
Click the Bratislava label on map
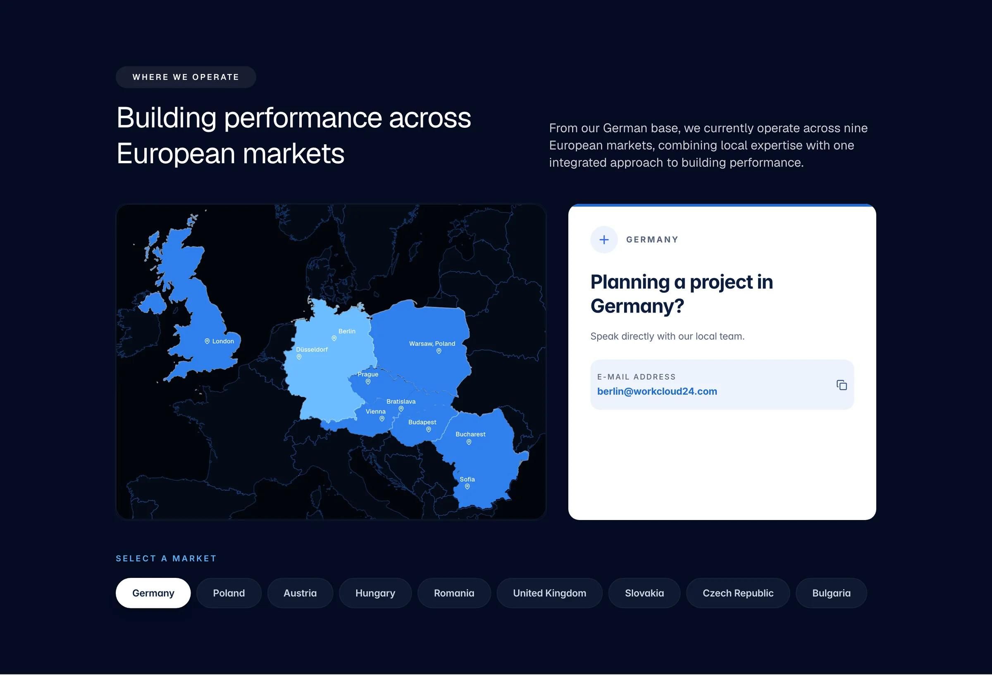point(401,401)
